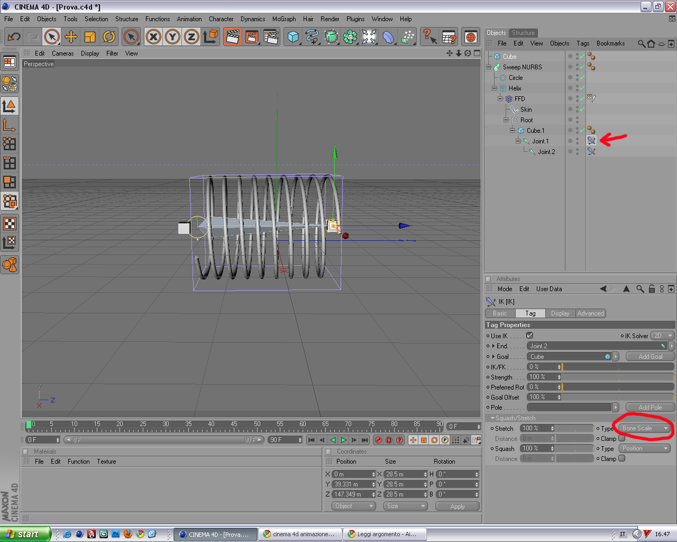Click the Add Goal button

pyautogui.click(x=651, y=357)
